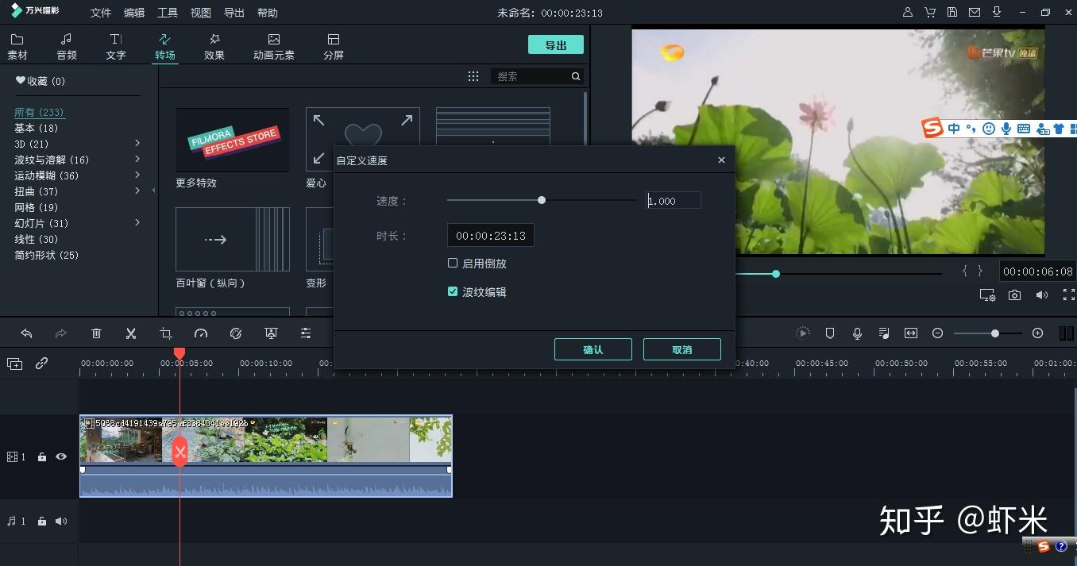Open preview display settings icon

click(987, 295)
